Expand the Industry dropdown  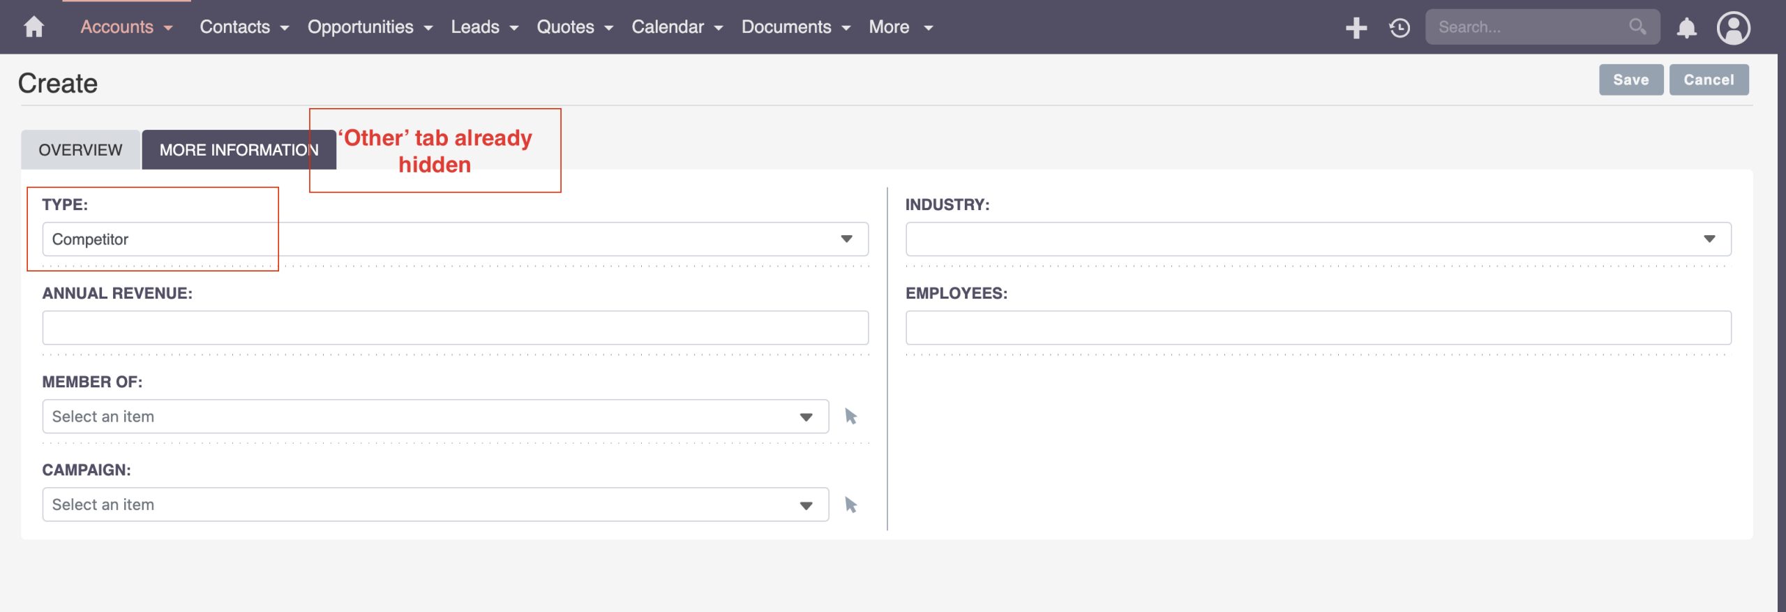coord(1709,239)
